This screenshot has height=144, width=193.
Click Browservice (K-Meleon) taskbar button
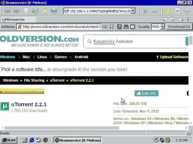pyautogui.click(x=78, y=140)
